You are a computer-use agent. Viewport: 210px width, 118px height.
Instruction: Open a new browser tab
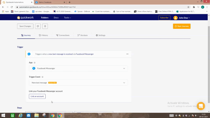(x=70, y=2)
